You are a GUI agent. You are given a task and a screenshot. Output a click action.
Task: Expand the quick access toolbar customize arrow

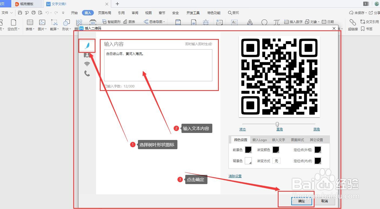[x=63, y=13]
